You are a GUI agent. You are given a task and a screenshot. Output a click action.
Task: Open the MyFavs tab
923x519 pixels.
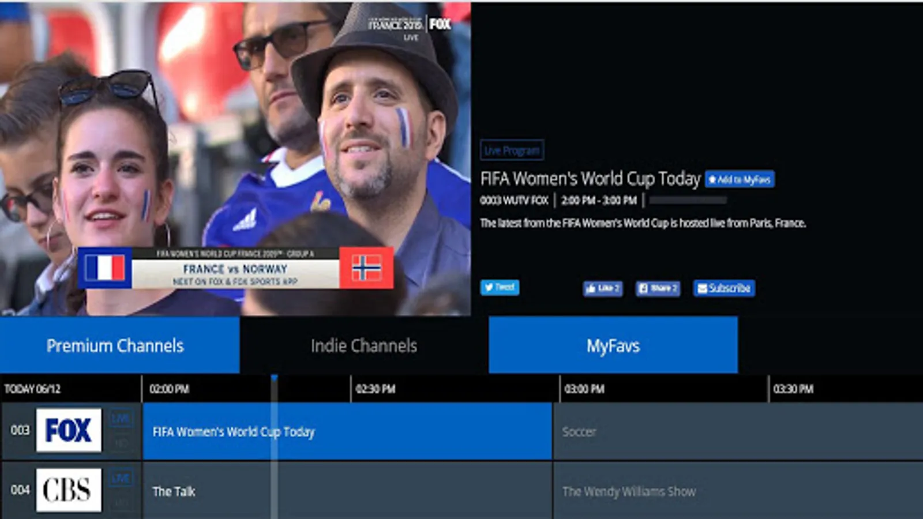coord(613,345)
